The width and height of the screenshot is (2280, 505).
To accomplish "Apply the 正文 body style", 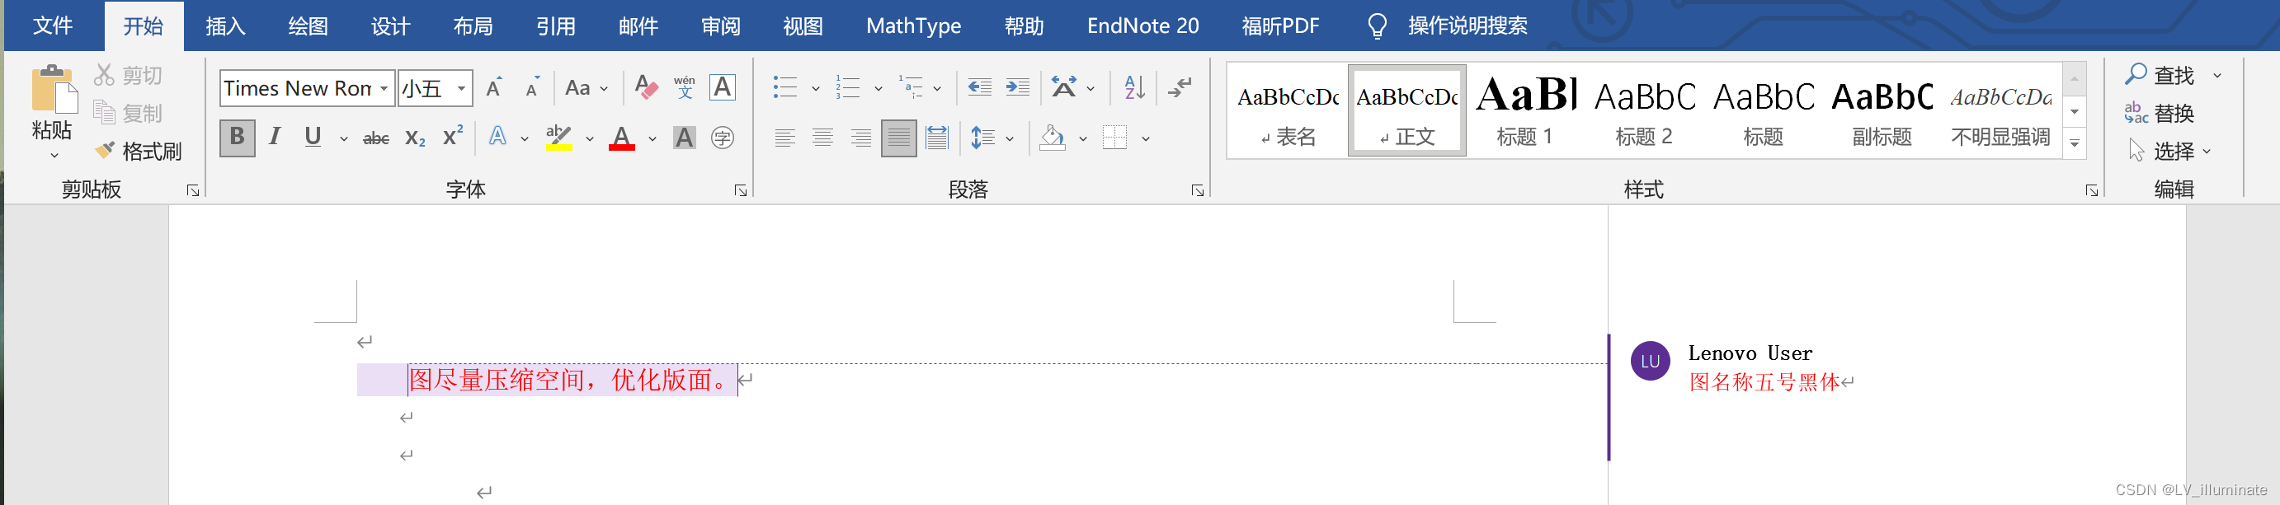I will pos(1406,110).
